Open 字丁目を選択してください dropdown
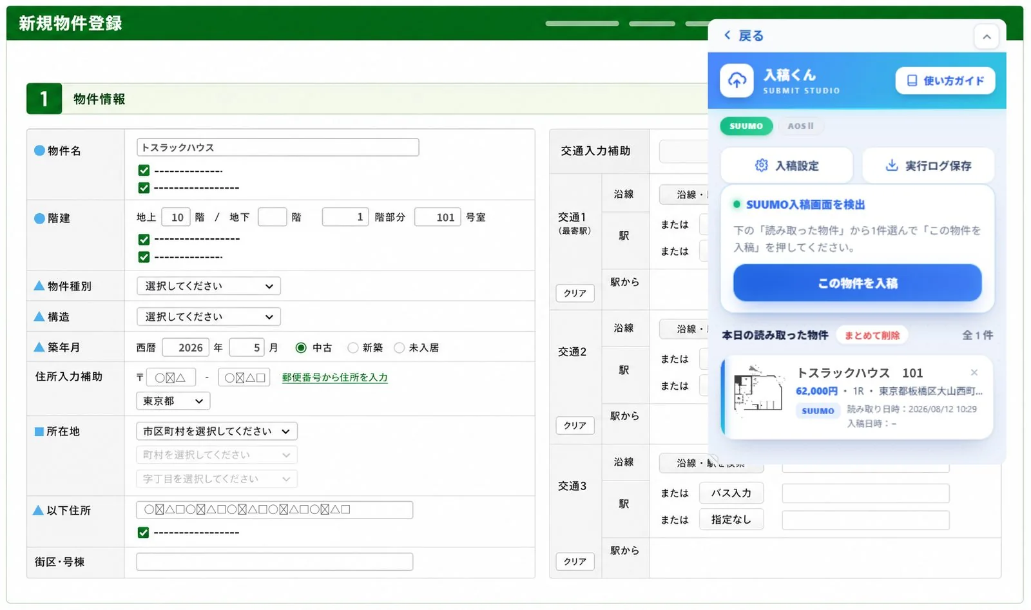Image resolution: width=1031 pixels, height=610 pixels. (x=217, y=479)
